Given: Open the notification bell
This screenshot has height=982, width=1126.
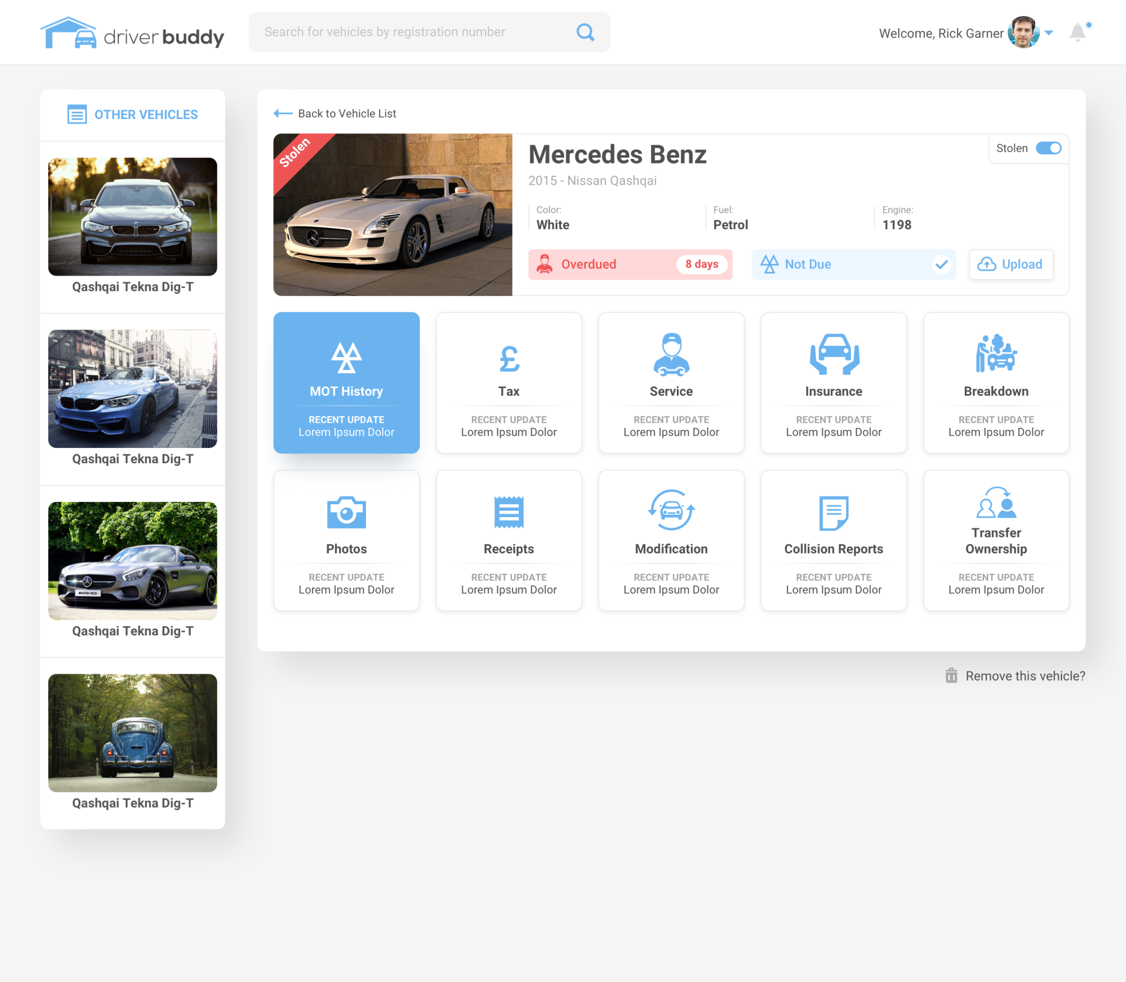Looking at the screenshot, I should click(1078, 32).
